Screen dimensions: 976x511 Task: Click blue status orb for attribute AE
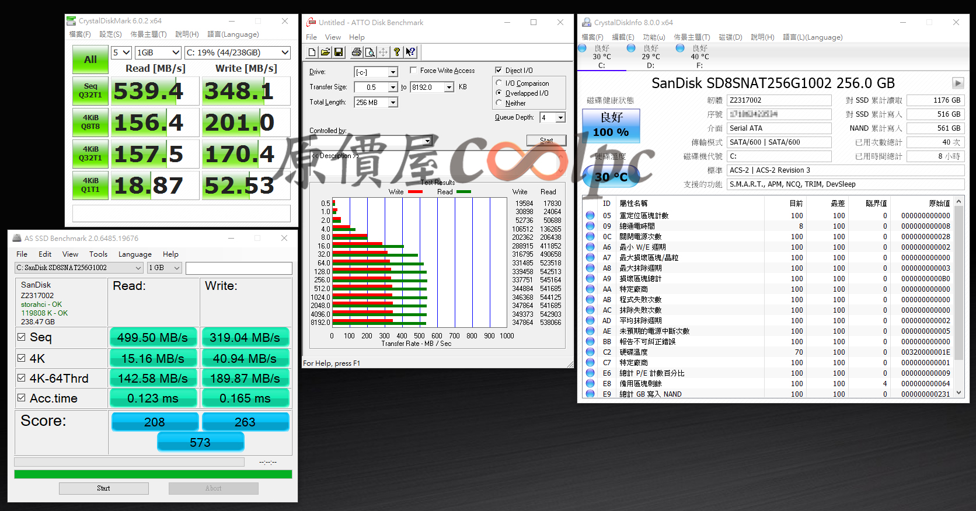(x=590, y=331)
